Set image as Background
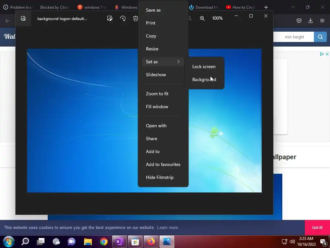 coord(204,79)
